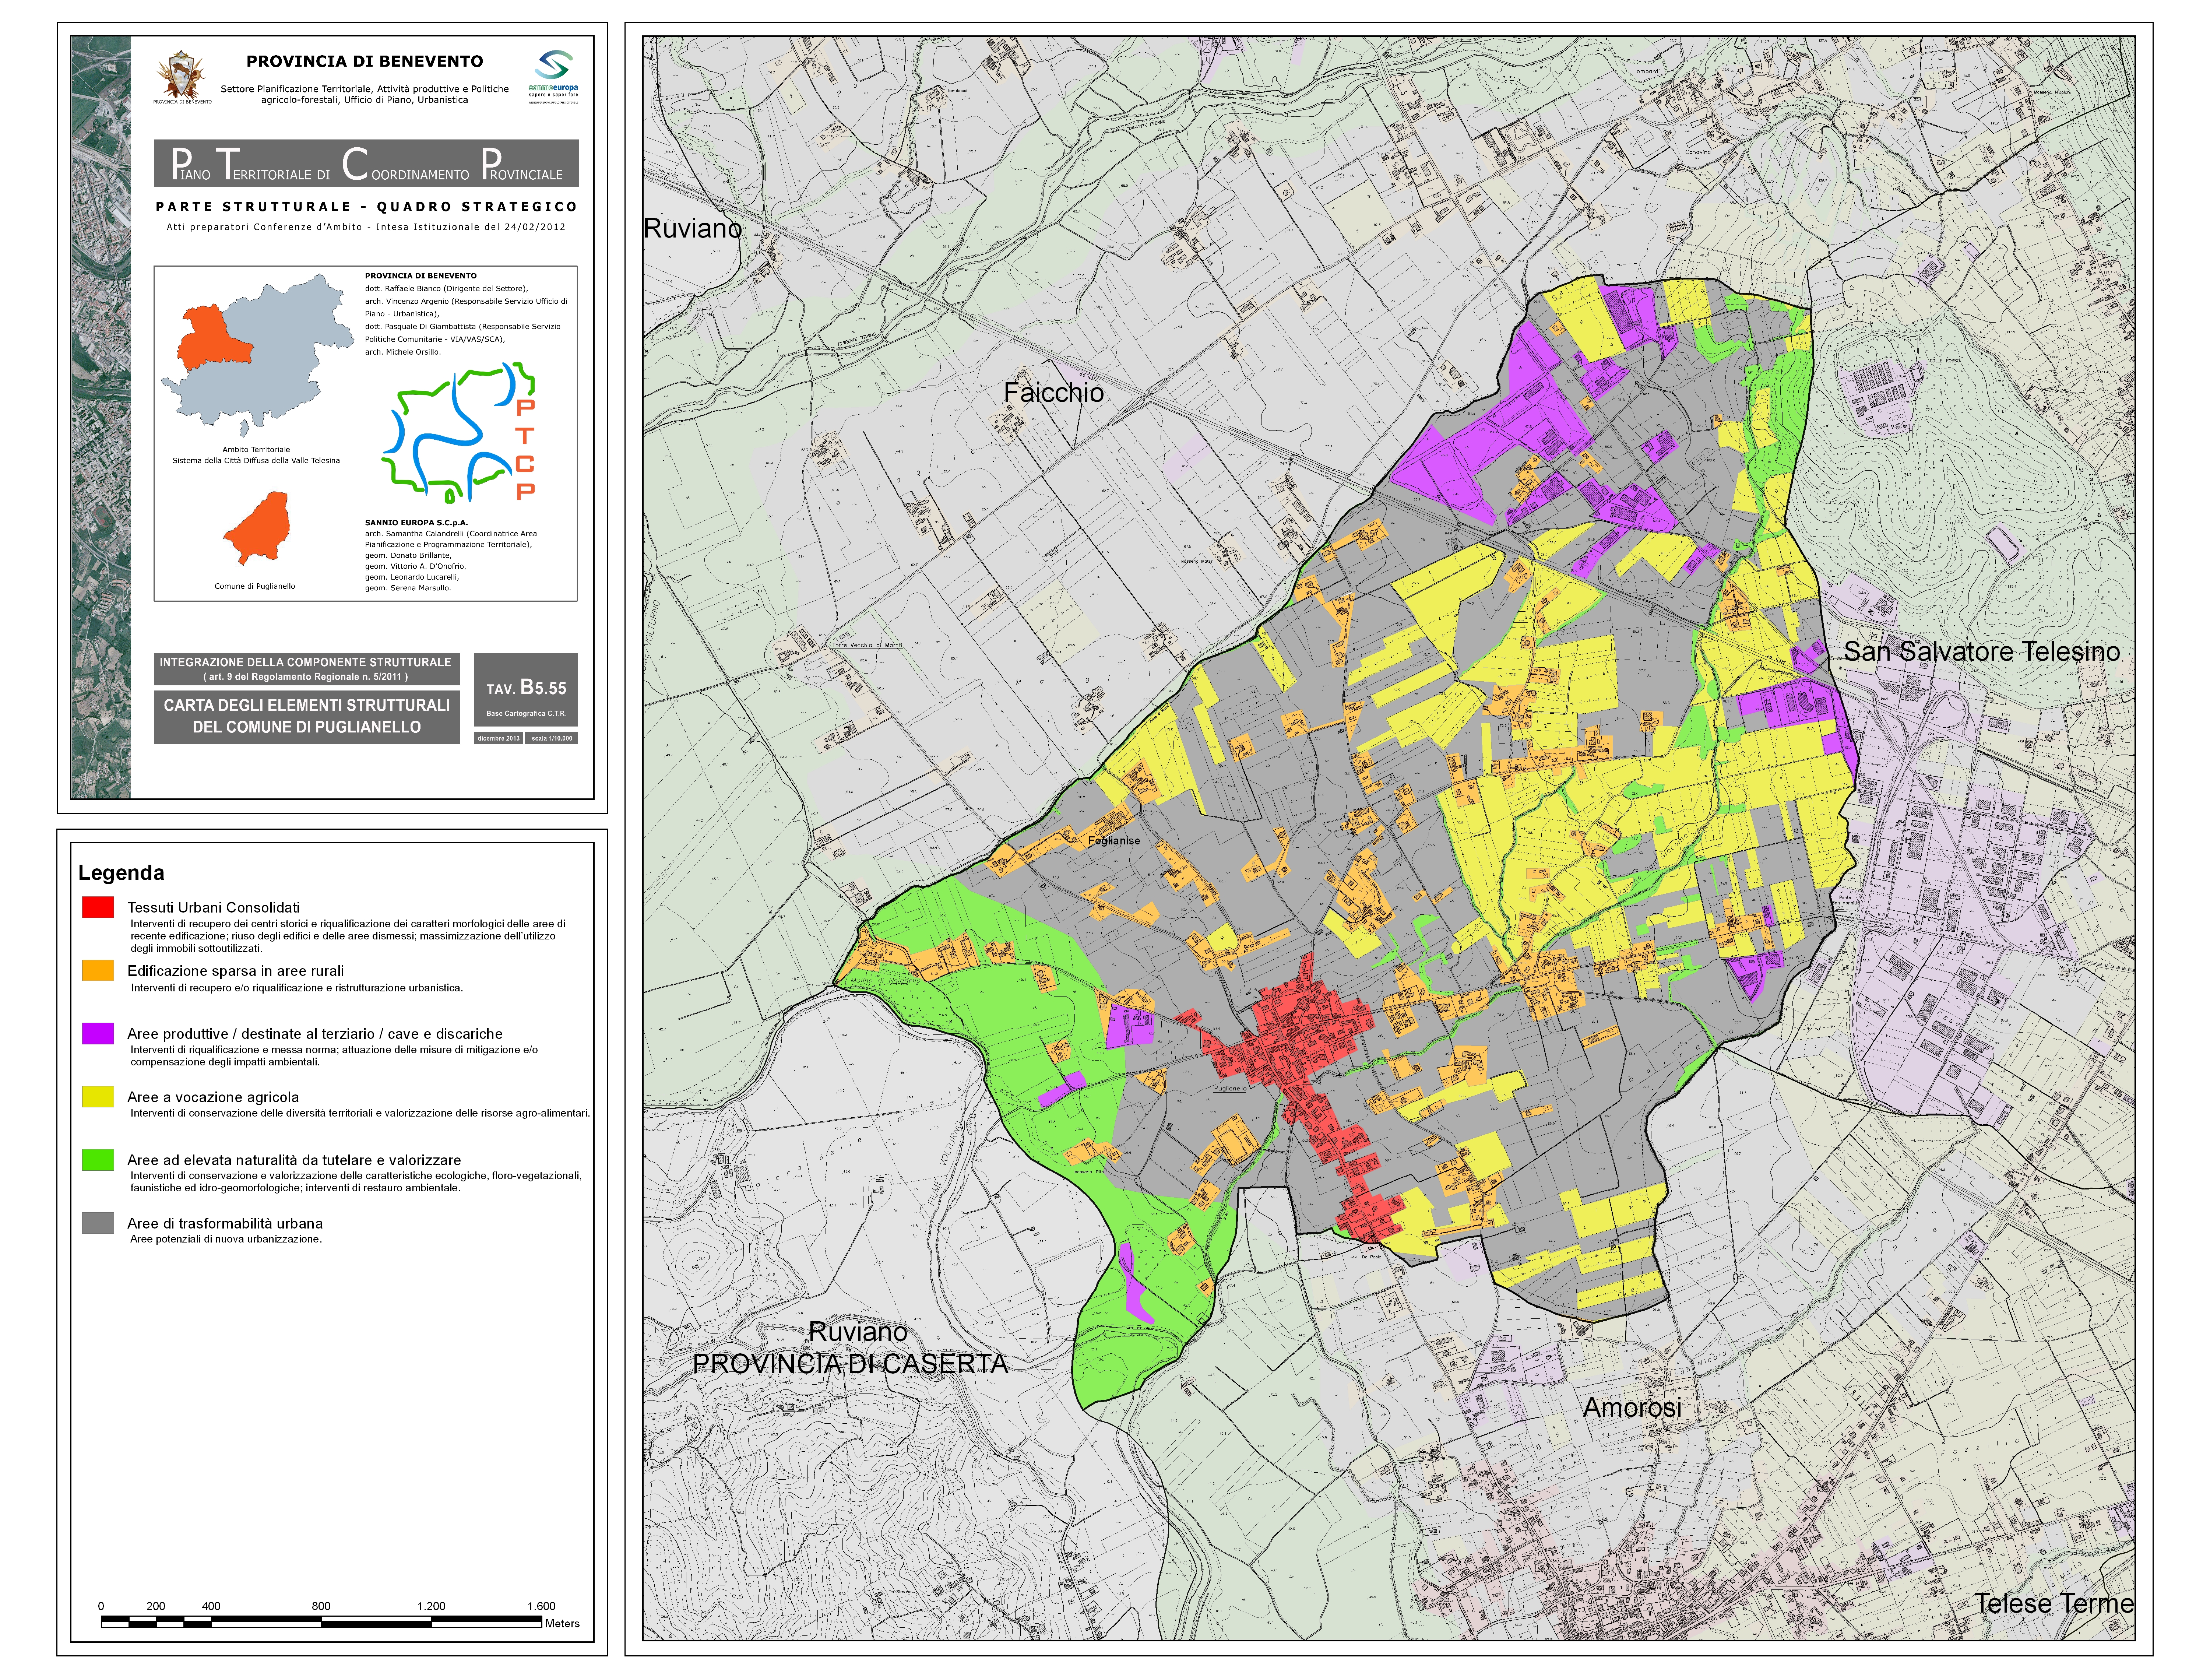This screenshot has height=1680, width=2203.
Task: Click the TAV. B5.55 plate box
Action: (x=526, y=690)
